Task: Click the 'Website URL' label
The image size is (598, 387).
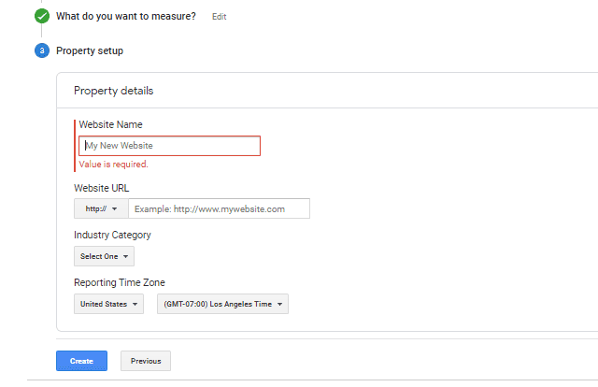Action: (x=102, y=188)
